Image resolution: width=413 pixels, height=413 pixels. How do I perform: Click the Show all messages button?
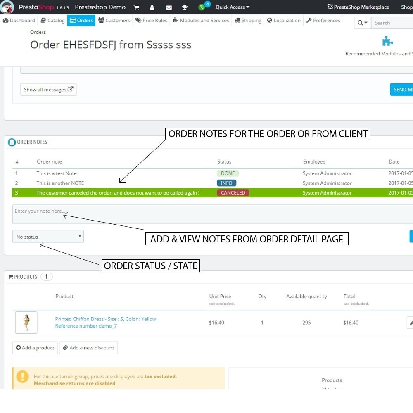point(48,90)
